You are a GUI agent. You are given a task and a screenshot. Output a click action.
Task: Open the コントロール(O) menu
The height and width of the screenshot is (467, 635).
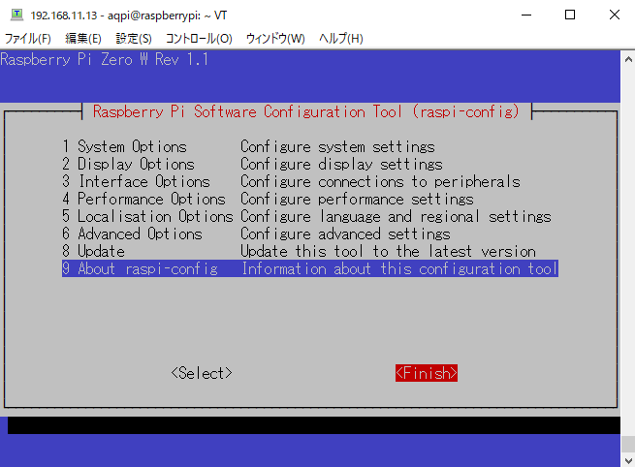(x=199, y=39)
